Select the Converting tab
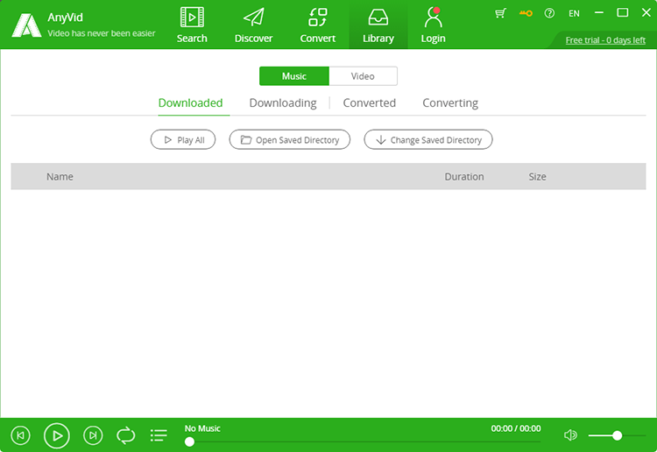The width and height of the screenshot is (657, 452). pyautogui.click(x=450, y=103)
